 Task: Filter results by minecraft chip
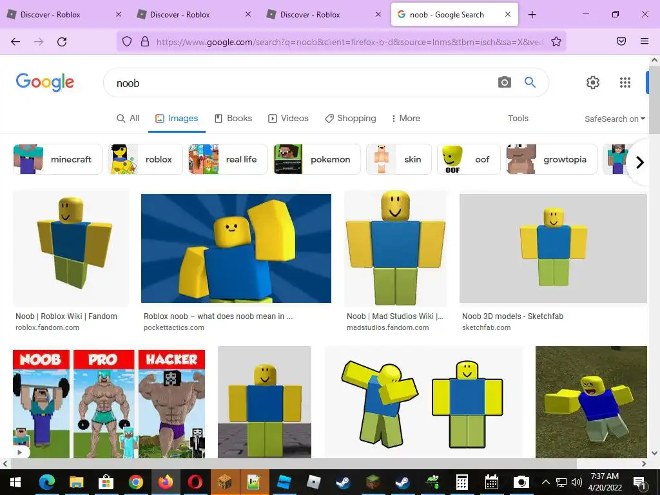click(57, 160)
